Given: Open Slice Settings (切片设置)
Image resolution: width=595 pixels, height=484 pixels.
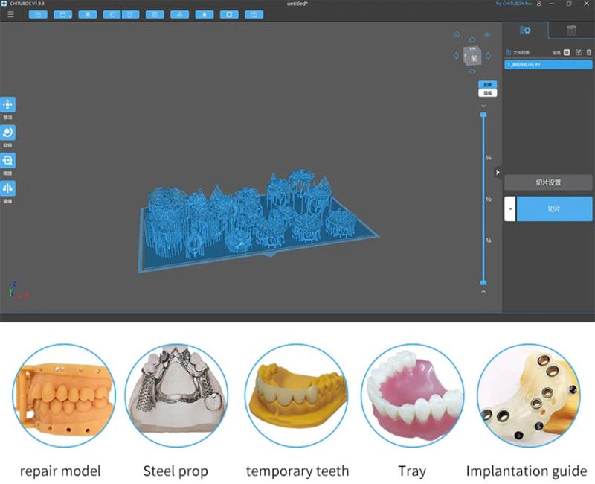Looking at the screenshot, I should (x=548, y=182).
